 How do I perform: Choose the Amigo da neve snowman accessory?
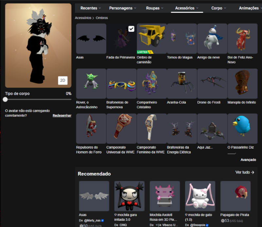tap(212, 38)
